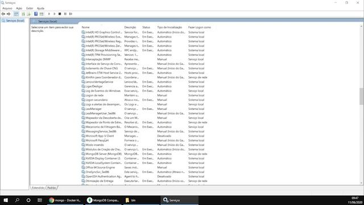Viewport: 364px width, 205px height.
Task: Open the Ação menu
Action: 19,9
